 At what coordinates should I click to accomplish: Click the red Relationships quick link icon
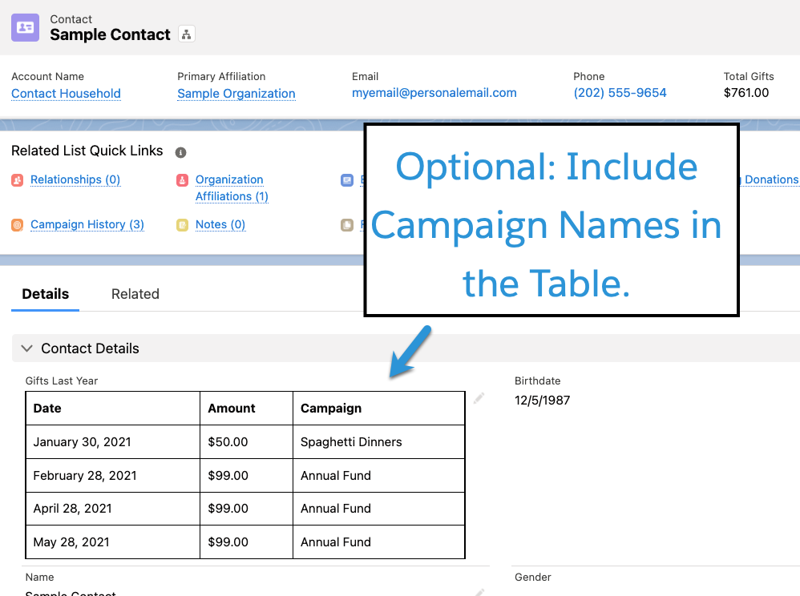18,180
